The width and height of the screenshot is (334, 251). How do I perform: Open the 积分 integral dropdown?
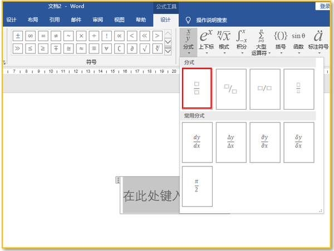(x=242, y=42)
